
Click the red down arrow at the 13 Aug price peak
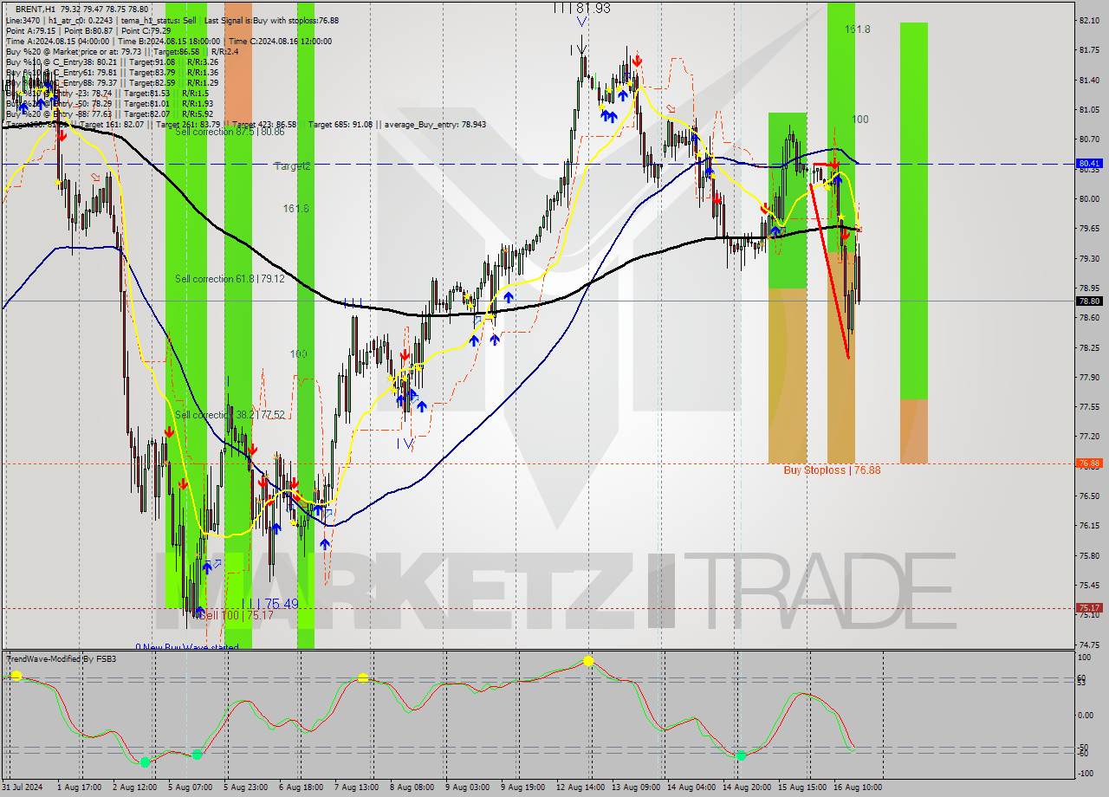[x=637, y=60]
